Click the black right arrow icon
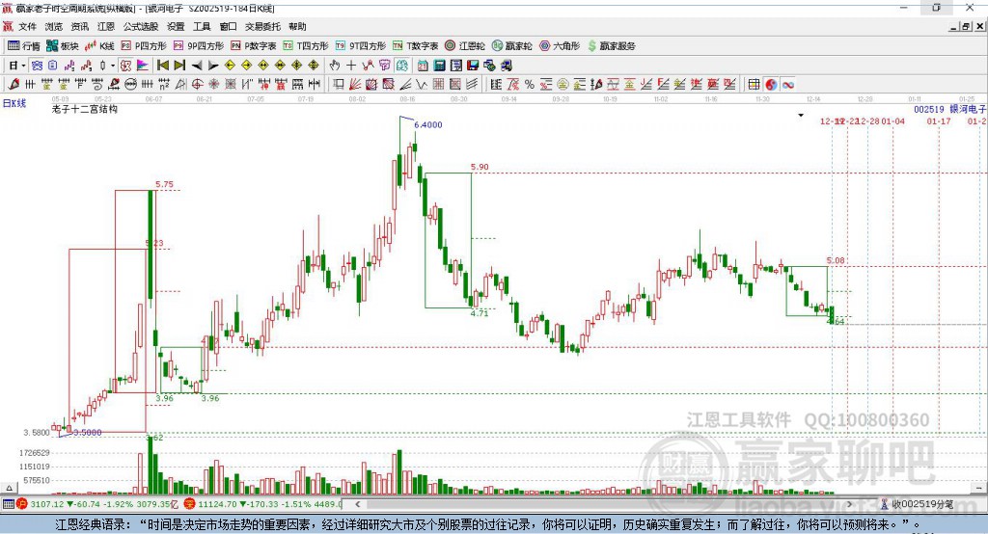988x534 pixels. 213,66
